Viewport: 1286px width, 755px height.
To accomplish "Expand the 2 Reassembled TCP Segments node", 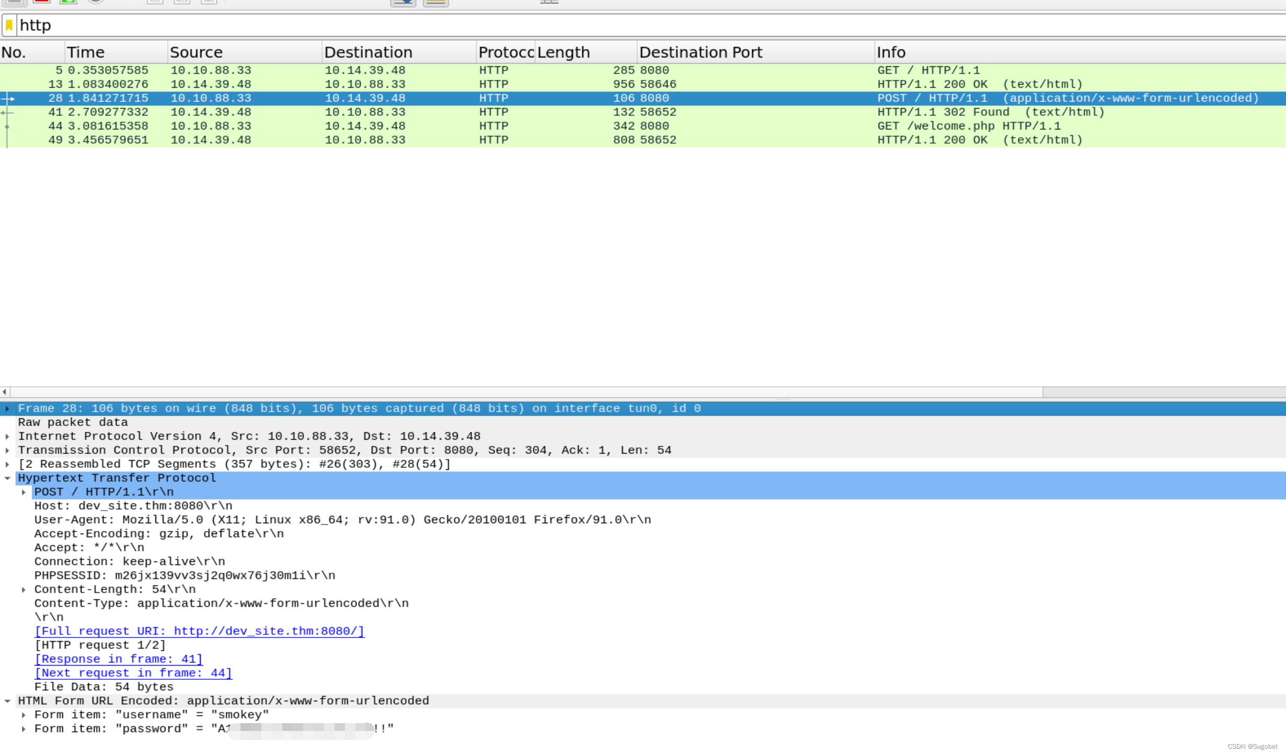I will point(7,464).
